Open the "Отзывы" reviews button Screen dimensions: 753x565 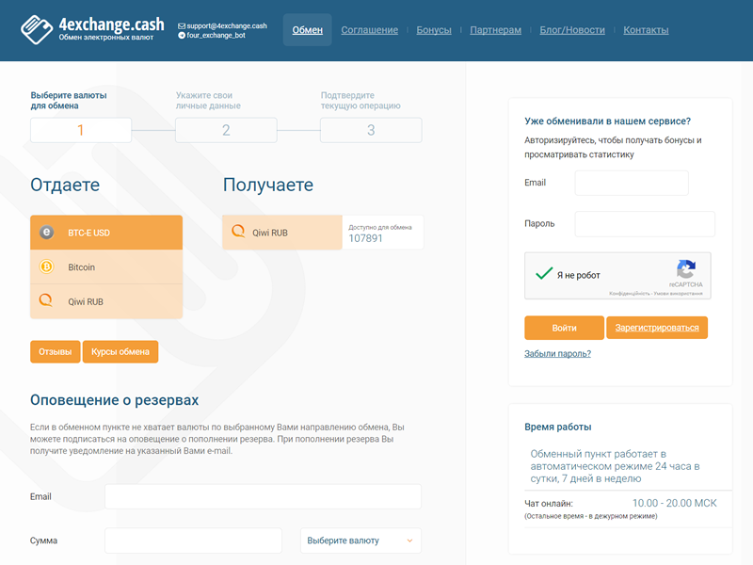click(x=55, y=352)
